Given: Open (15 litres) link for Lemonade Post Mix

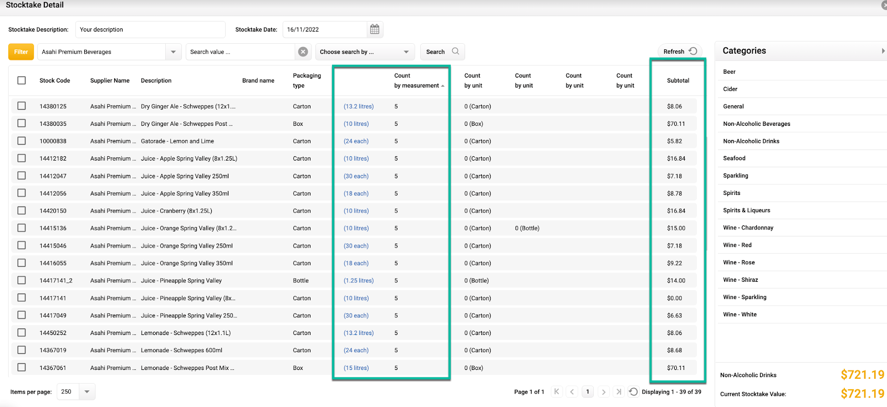Looking at the screenshot, I should click(x=356, y=368).
